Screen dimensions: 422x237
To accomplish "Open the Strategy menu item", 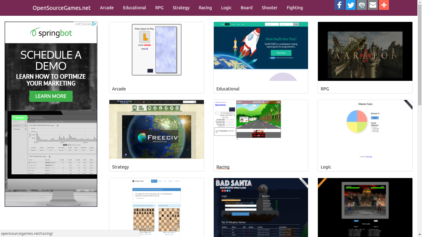I will pos(181,8).
